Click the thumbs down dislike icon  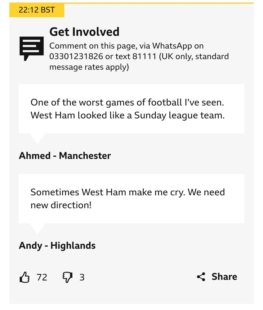tap(67, 277)
